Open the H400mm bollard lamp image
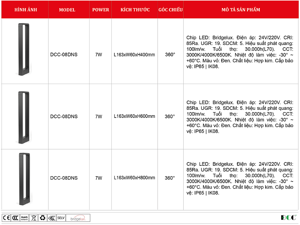Screen dimensions: 300x225 pos(24,51)
